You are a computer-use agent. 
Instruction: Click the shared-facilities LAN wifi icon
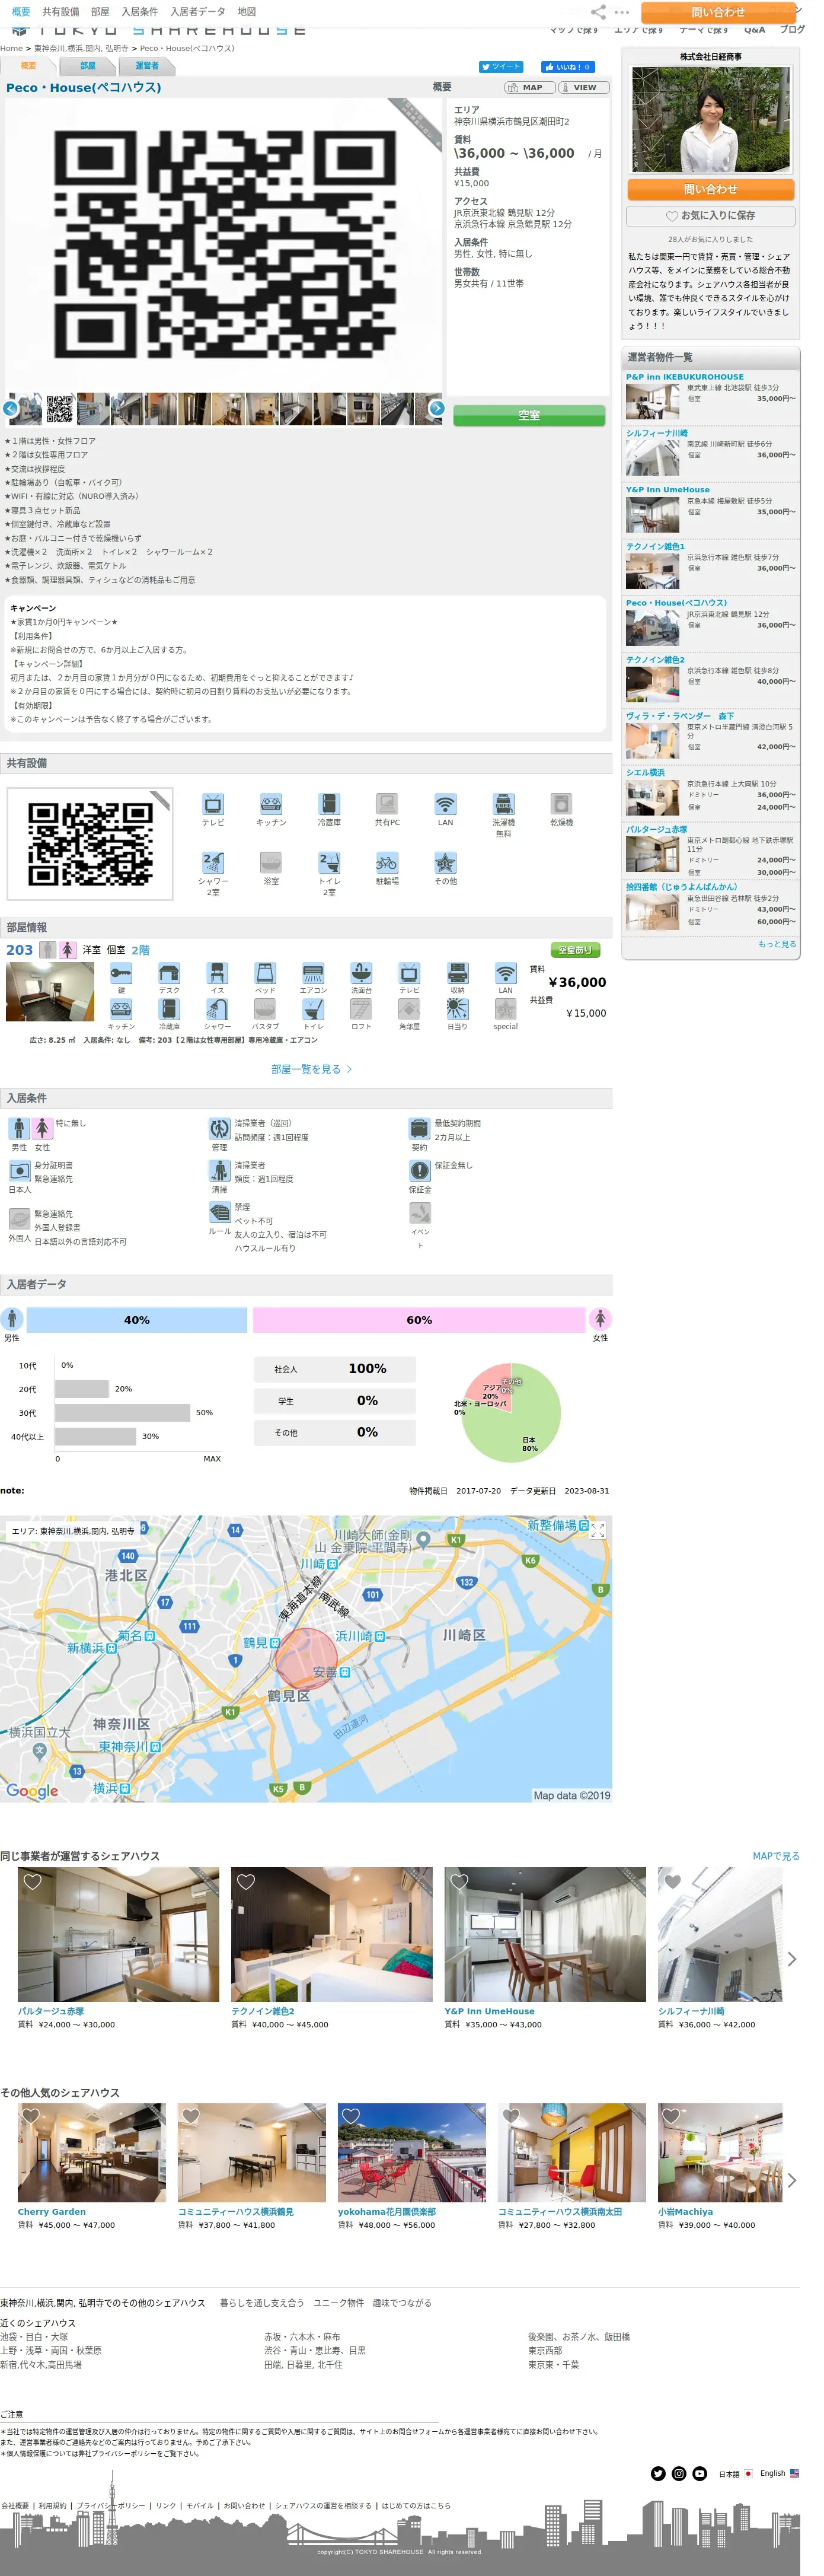pos(445,804)
